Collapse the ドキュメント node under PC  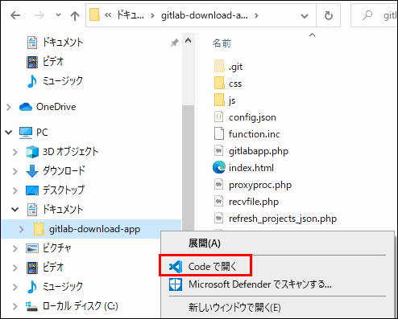pos(15,210)
